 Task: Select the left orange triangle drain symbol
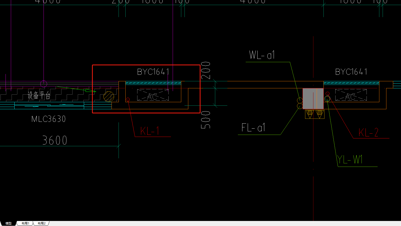310,114
